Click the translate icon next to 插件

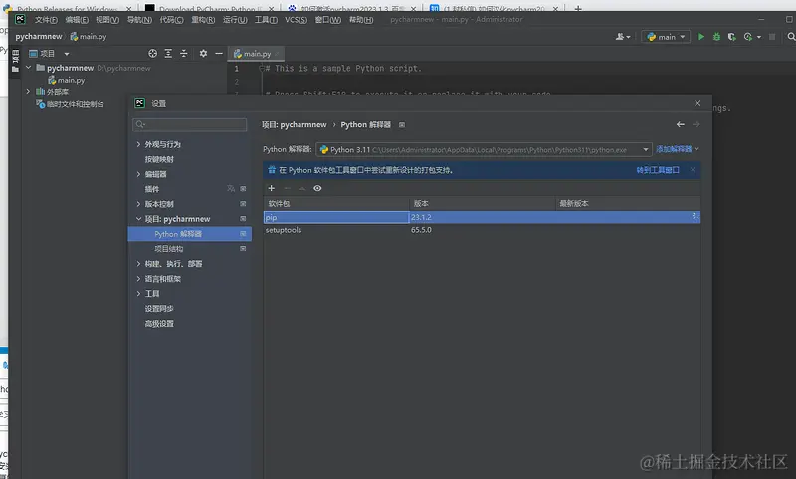coord(231,189)
